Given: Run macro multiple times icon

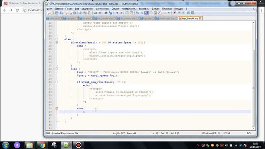Looking at the screenshot, I should click(188, 13).
